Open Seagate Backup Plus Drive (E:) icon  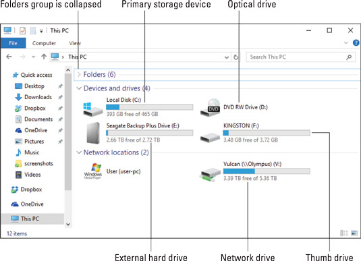[93, 133]
